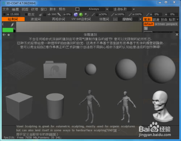The image size is (181, 141).
Task: Click the pen icon before the next-to-last 0%
Action: click(148, 14)
